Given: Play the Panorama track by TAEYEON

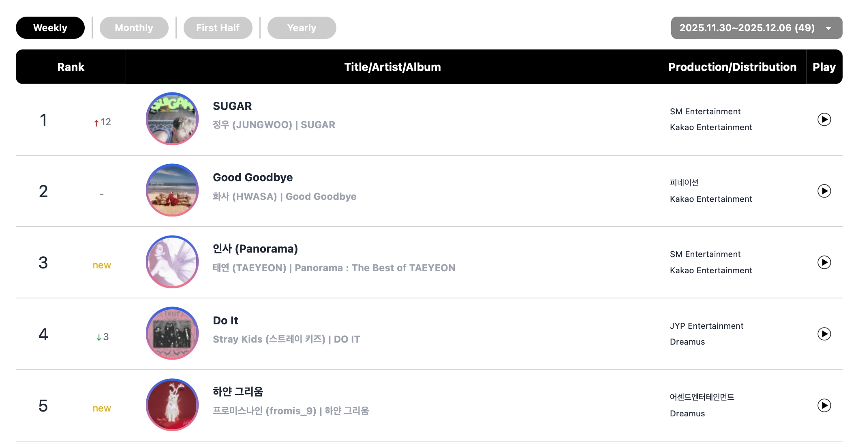Looking at the screenshot, I should tap(824, 262).
